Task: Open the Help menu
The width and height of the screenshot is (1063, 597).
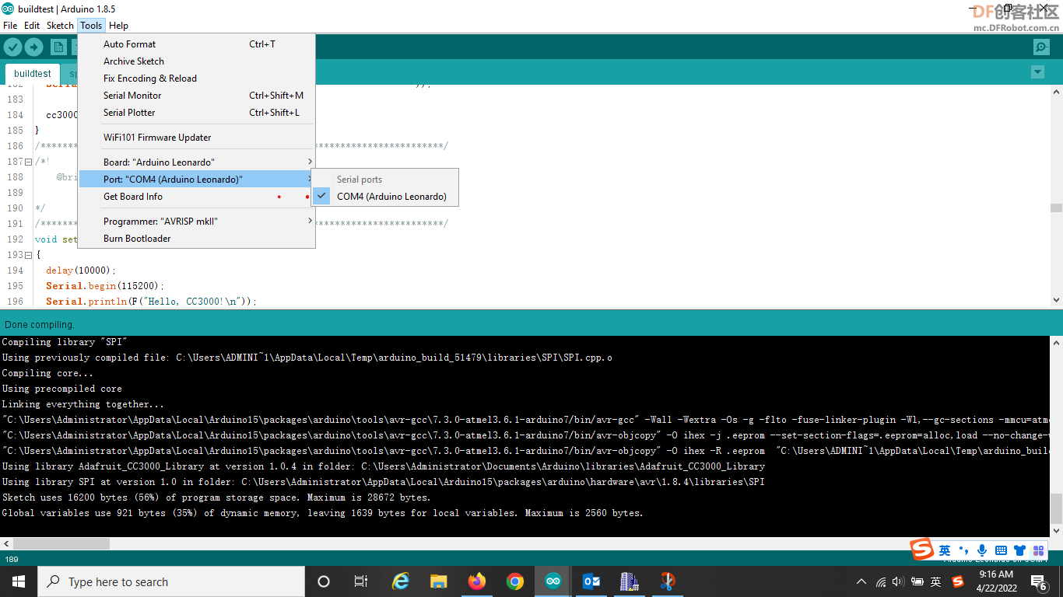Action: [x=118, y=26]
